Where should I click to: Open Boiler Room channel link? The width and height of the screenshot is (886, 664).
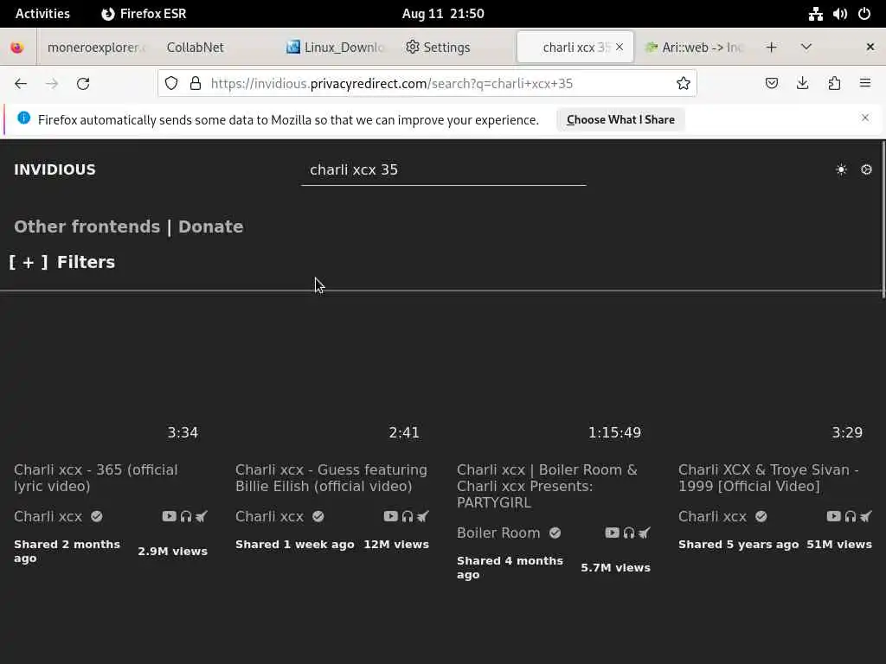point(498,533)
